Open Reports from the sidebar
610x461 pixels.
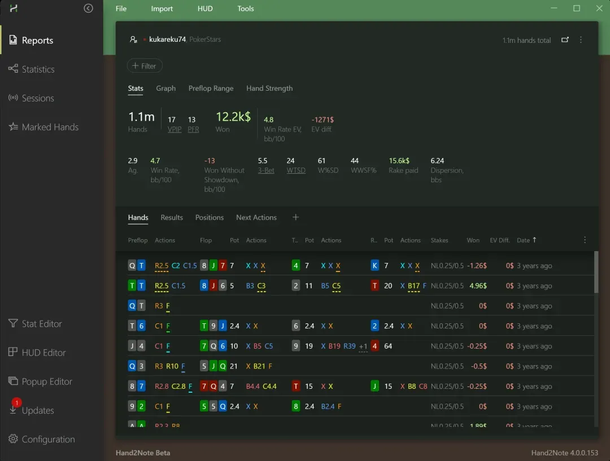pos(37,41)
